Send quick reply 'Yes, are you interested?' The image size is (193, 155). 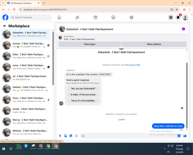coord(83,88)
